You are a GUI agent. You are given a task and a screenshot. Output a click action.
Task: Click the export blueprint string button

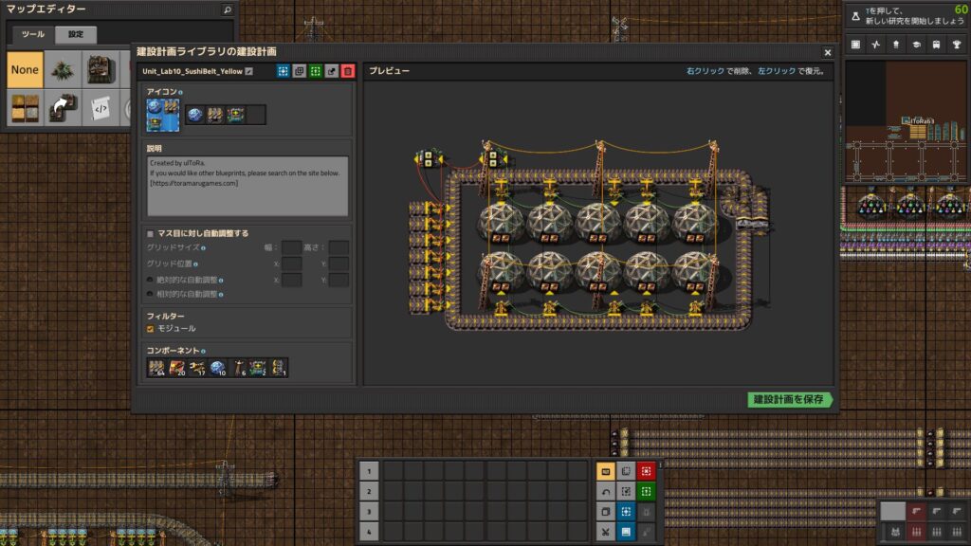point(331,71)
